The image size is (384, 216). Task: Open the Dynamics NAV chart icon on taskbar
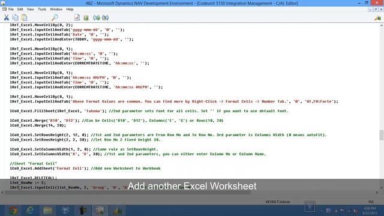tap(118, 211)
